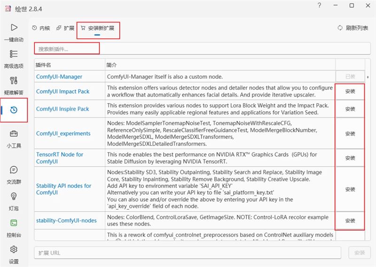Screen dimensions: 376x267
Task: Install Stability API nodes for ComfyUI
Action: [350, 190]
